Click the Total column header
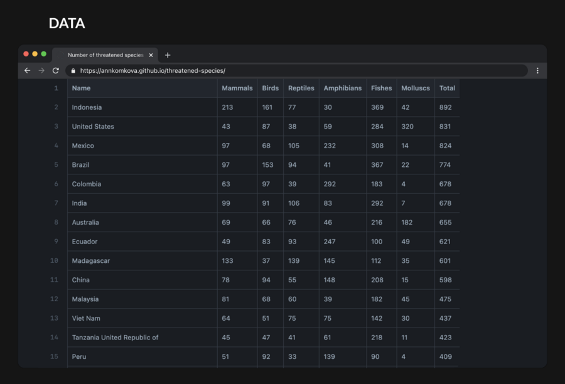 pyautogui.click(x=447, y=88)
